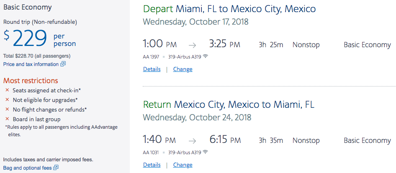
Task: Click the red X beside No flight changes or refunds
Action: 7,109
